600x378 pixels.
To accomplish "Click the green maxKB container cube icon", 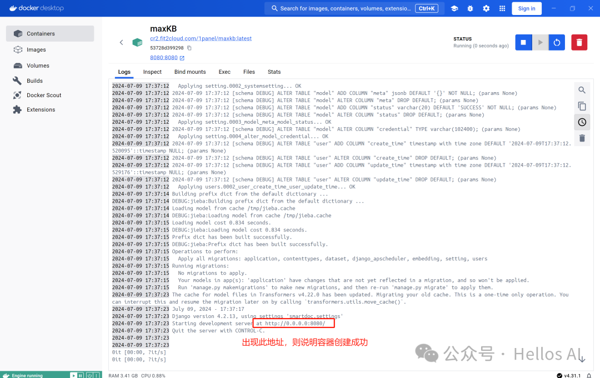I will coord(137,42).
